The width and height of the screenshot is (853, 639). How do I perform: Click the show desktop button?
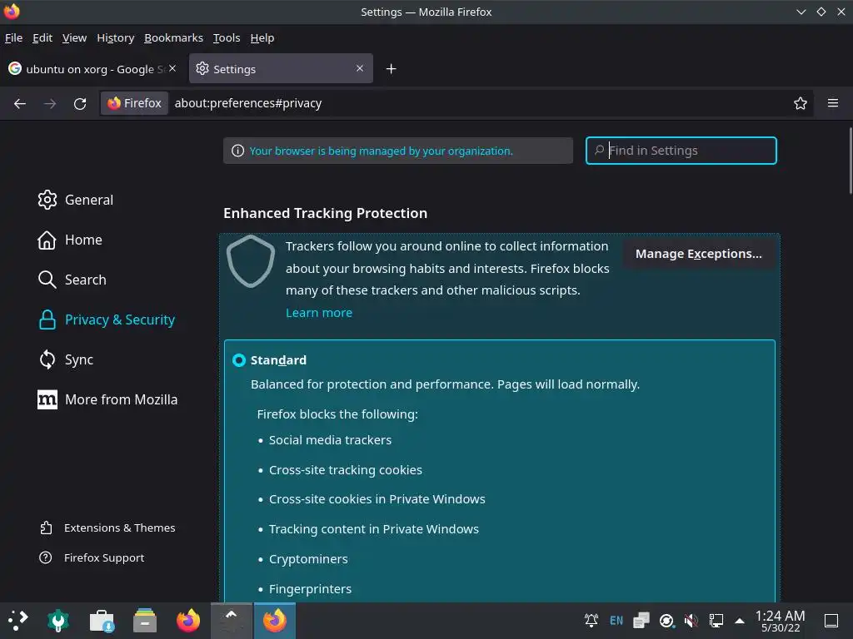(831, 620)
